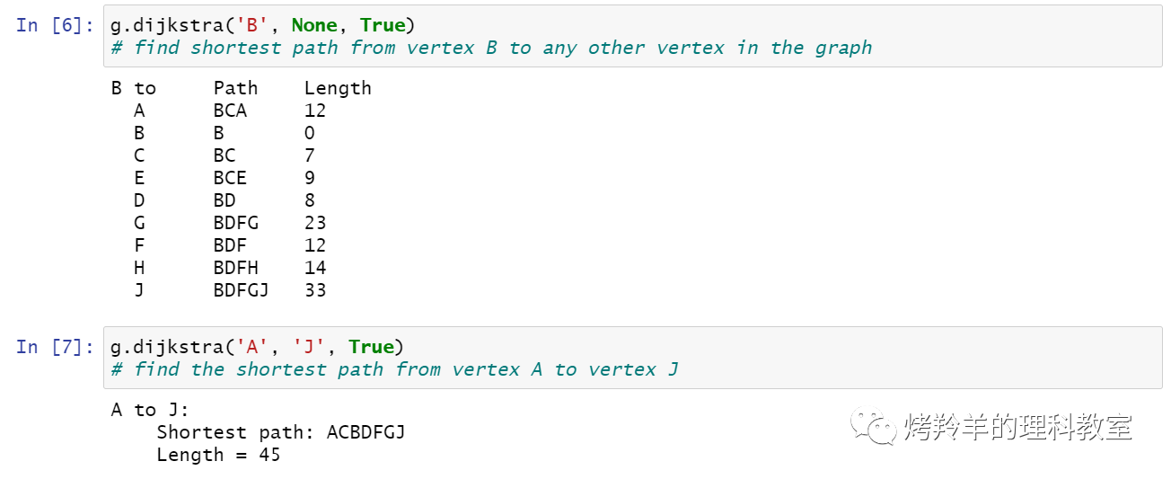Image resolution: width=1171 pixels, height=479 pixels.
Task: Click the comment about shortest path from vertex B
Action: pos(491,48)
